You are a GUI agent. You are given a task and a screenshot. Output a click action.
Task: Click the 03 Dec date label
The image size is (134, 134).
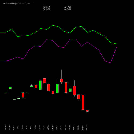coord(82,127)
